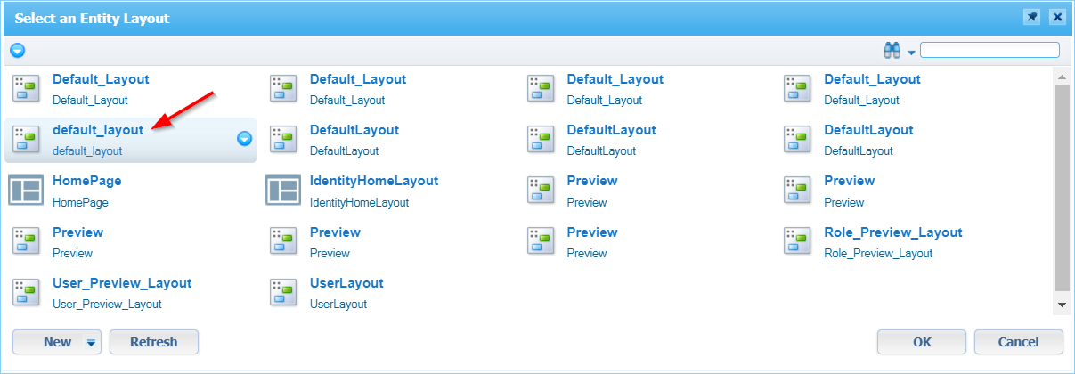Confirm selection with the OK button
The width and height of the screenshot is (1075, 374).
click(x=921, y=342)
